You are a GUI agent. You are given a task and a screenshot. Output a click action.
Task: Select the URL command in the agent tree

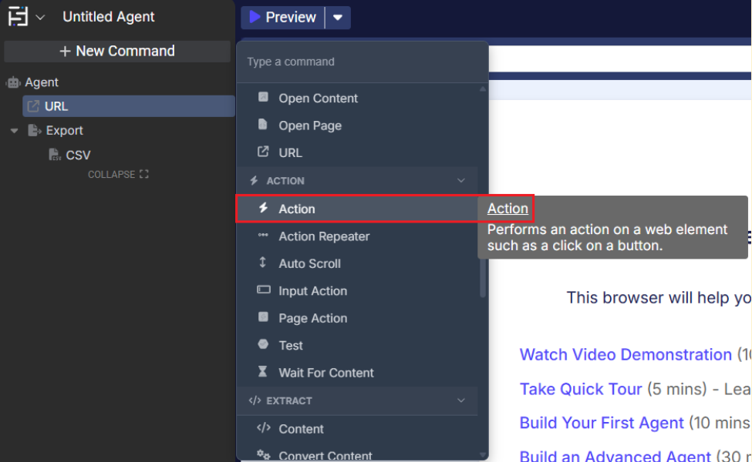point(56,106)
